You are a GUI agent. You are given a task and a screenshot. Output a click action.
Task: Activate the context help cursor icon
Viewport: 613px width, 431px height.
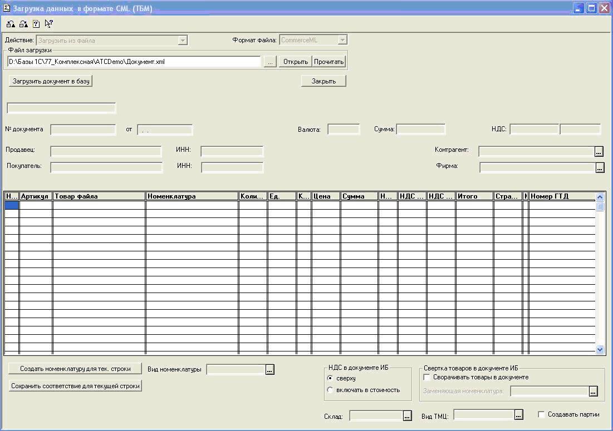[48, 24]
